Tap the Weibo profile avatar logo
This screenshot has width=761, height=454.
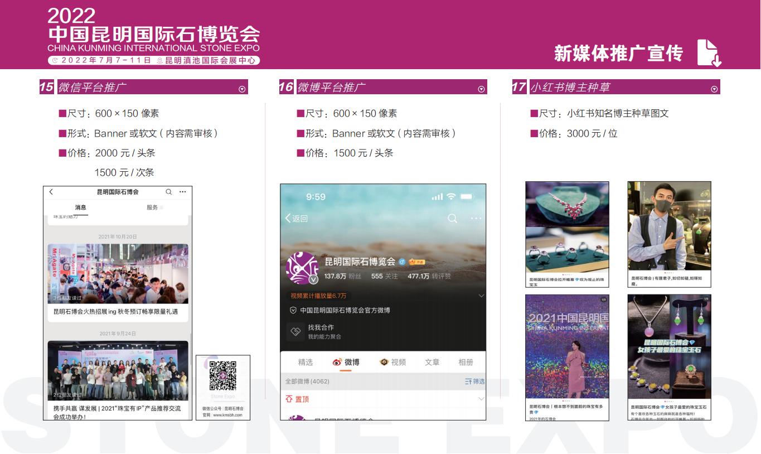point(302,268)
